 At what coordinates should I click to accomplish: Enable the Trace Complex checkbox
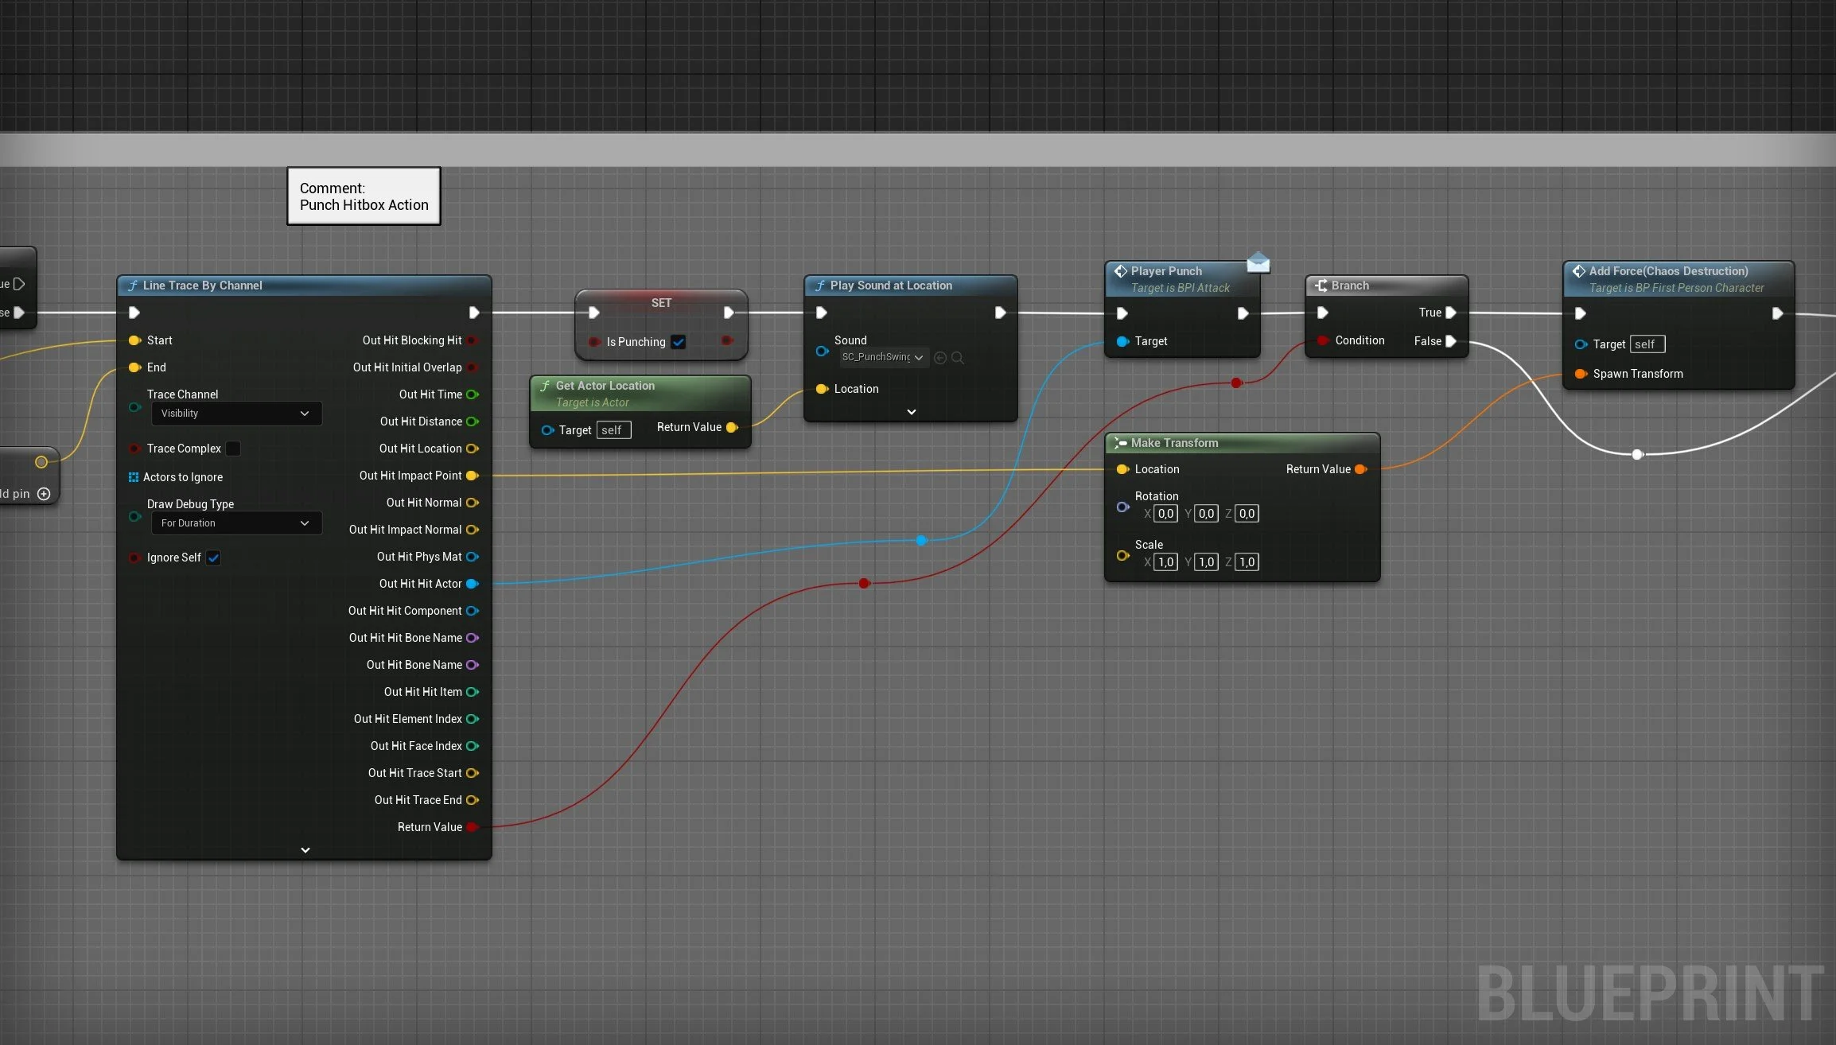click(x=233, y=449)
